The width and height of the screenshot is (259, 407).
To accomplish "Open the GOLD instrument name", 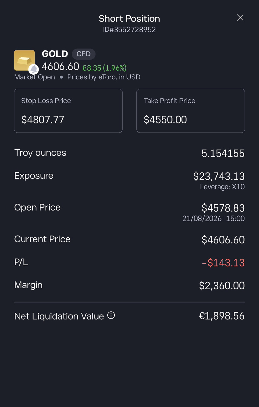I will point(55,54).
